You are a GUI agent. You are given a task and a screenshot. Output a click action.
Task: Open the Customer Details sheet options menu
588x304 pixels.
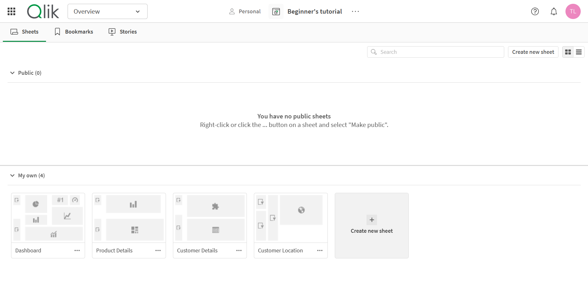point(239,250)
